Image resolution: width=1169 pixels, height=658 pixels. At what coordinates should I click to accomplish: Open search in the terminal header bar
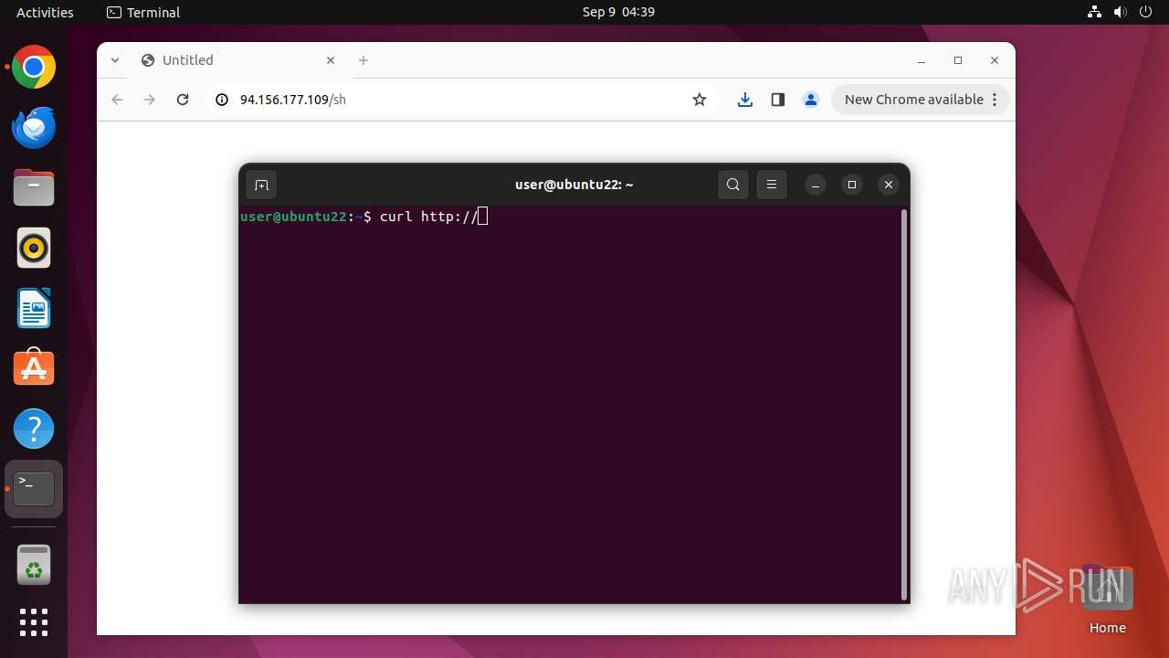733,185
